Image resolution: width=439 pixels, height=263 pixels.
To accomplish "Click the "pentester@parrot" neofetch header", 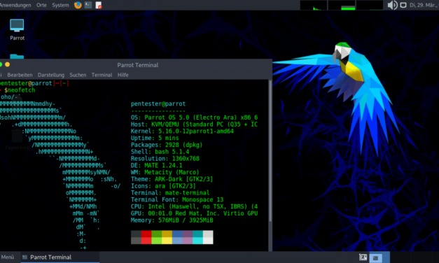I will [x=158, y=104].
